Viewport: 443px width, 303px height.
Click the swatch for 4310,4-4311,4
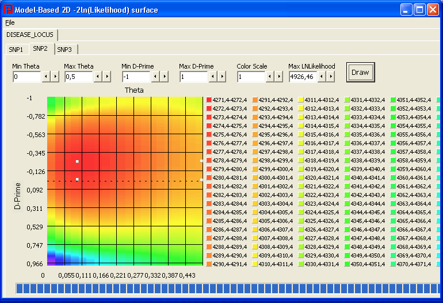click(x=255, y=264)
